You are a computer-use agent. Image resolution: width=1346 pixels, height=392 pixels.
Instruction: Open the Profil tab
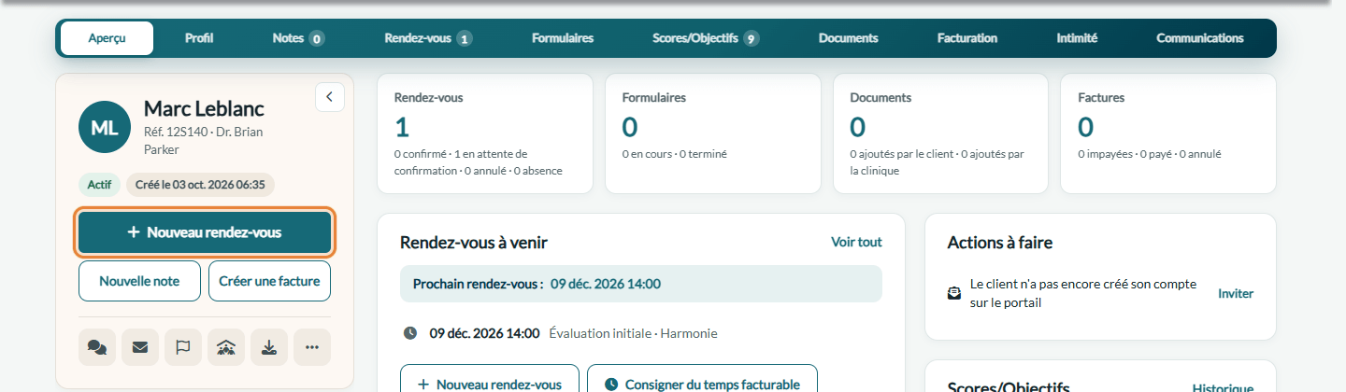[x=199, y=38]
